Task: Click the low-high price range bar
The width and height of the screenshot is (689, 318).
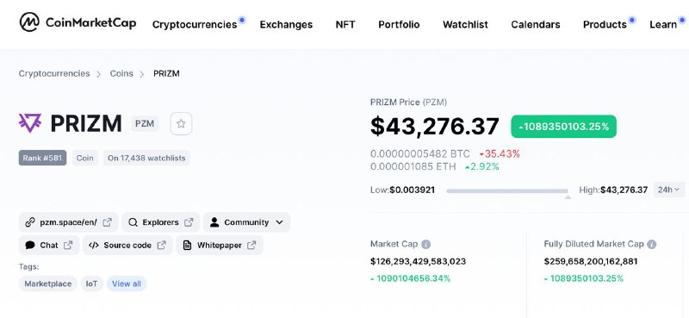Action: pyautogui.click(x=507, y=191)
